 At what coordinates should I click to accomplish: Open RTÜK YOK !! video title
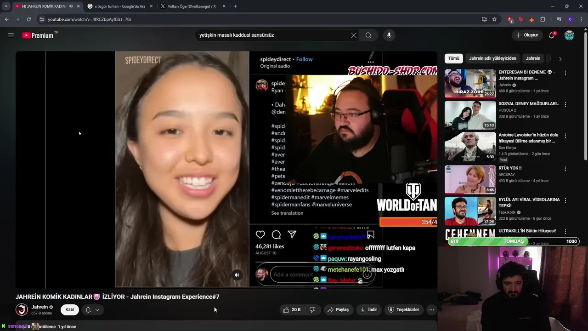[510, 168]
